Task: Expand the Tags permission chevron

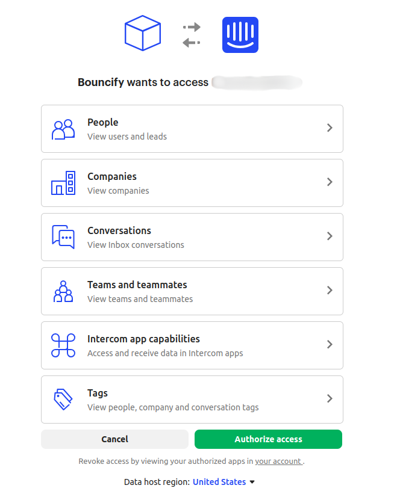Action: [x=330, y=399]
